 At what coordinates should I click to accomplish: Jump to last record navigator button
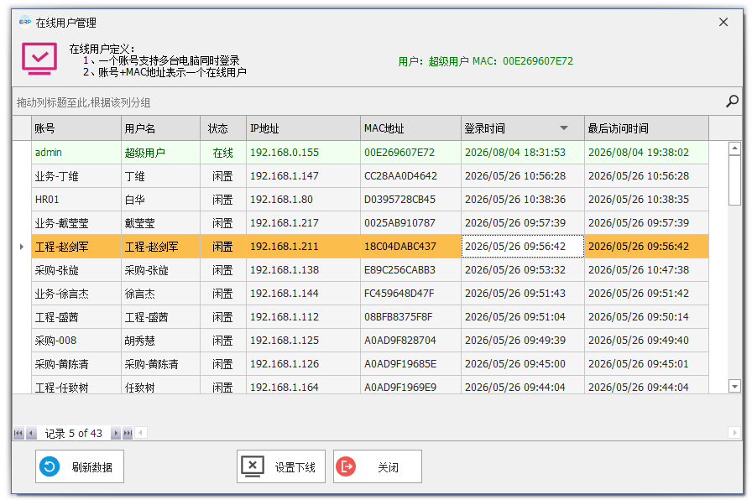coord(128,434)
